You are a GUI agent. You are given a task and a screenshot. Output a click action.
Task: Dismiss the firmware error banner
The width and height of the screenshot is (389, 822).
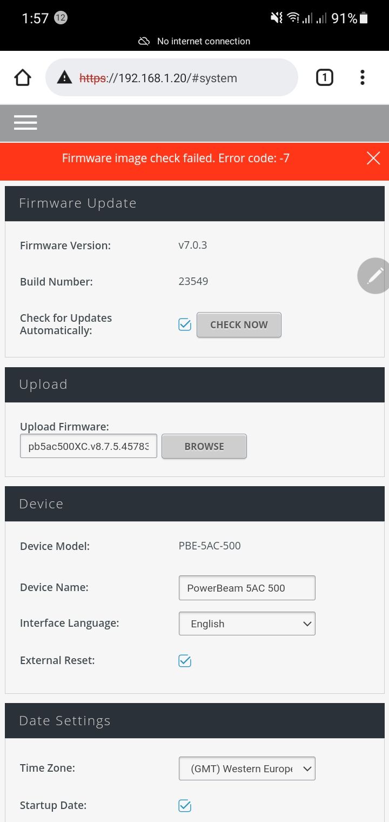(373, 158)
